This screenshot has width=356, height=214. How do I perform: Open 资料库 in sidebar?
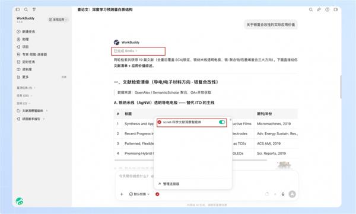point(24,69)
